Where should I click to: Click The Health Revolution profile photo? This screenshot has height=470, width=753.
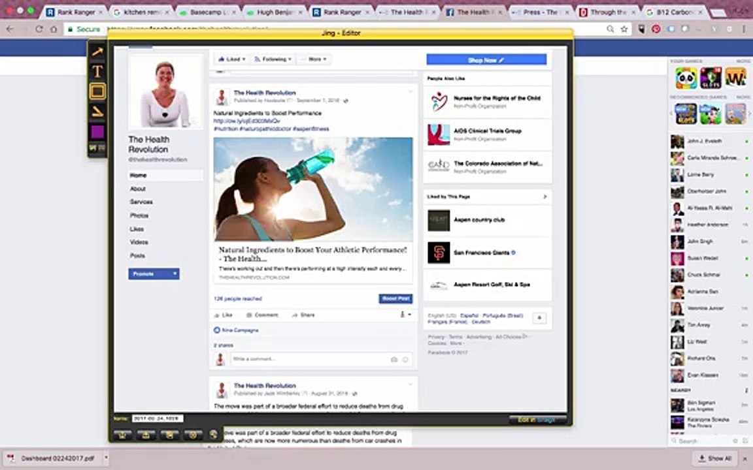coord(165,90)
